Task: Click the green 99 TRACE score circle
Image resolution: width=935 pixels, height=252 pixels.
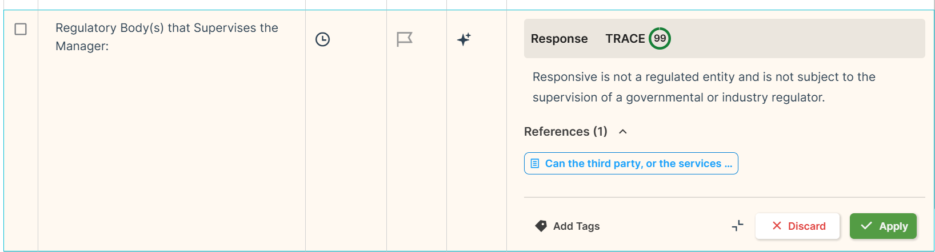Action: tap(660, 39)
